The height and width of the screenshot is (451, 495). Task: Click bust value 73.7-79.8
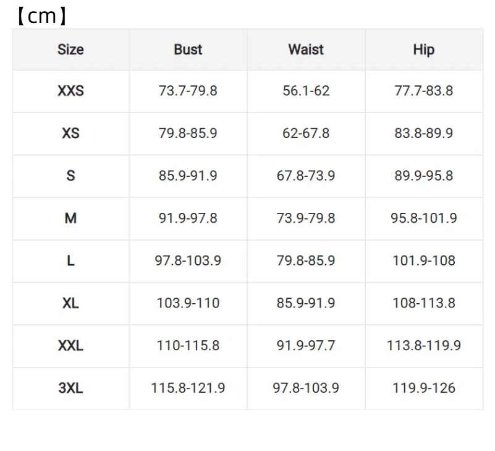pyautogui.click(x=188, y=91)
